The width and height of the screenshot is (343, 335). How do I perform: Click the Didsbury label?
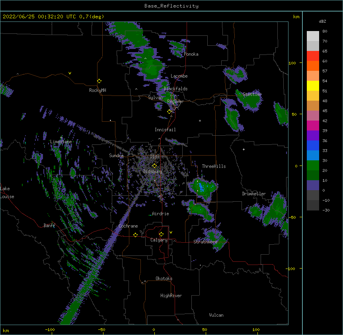[x=152, y=171]
